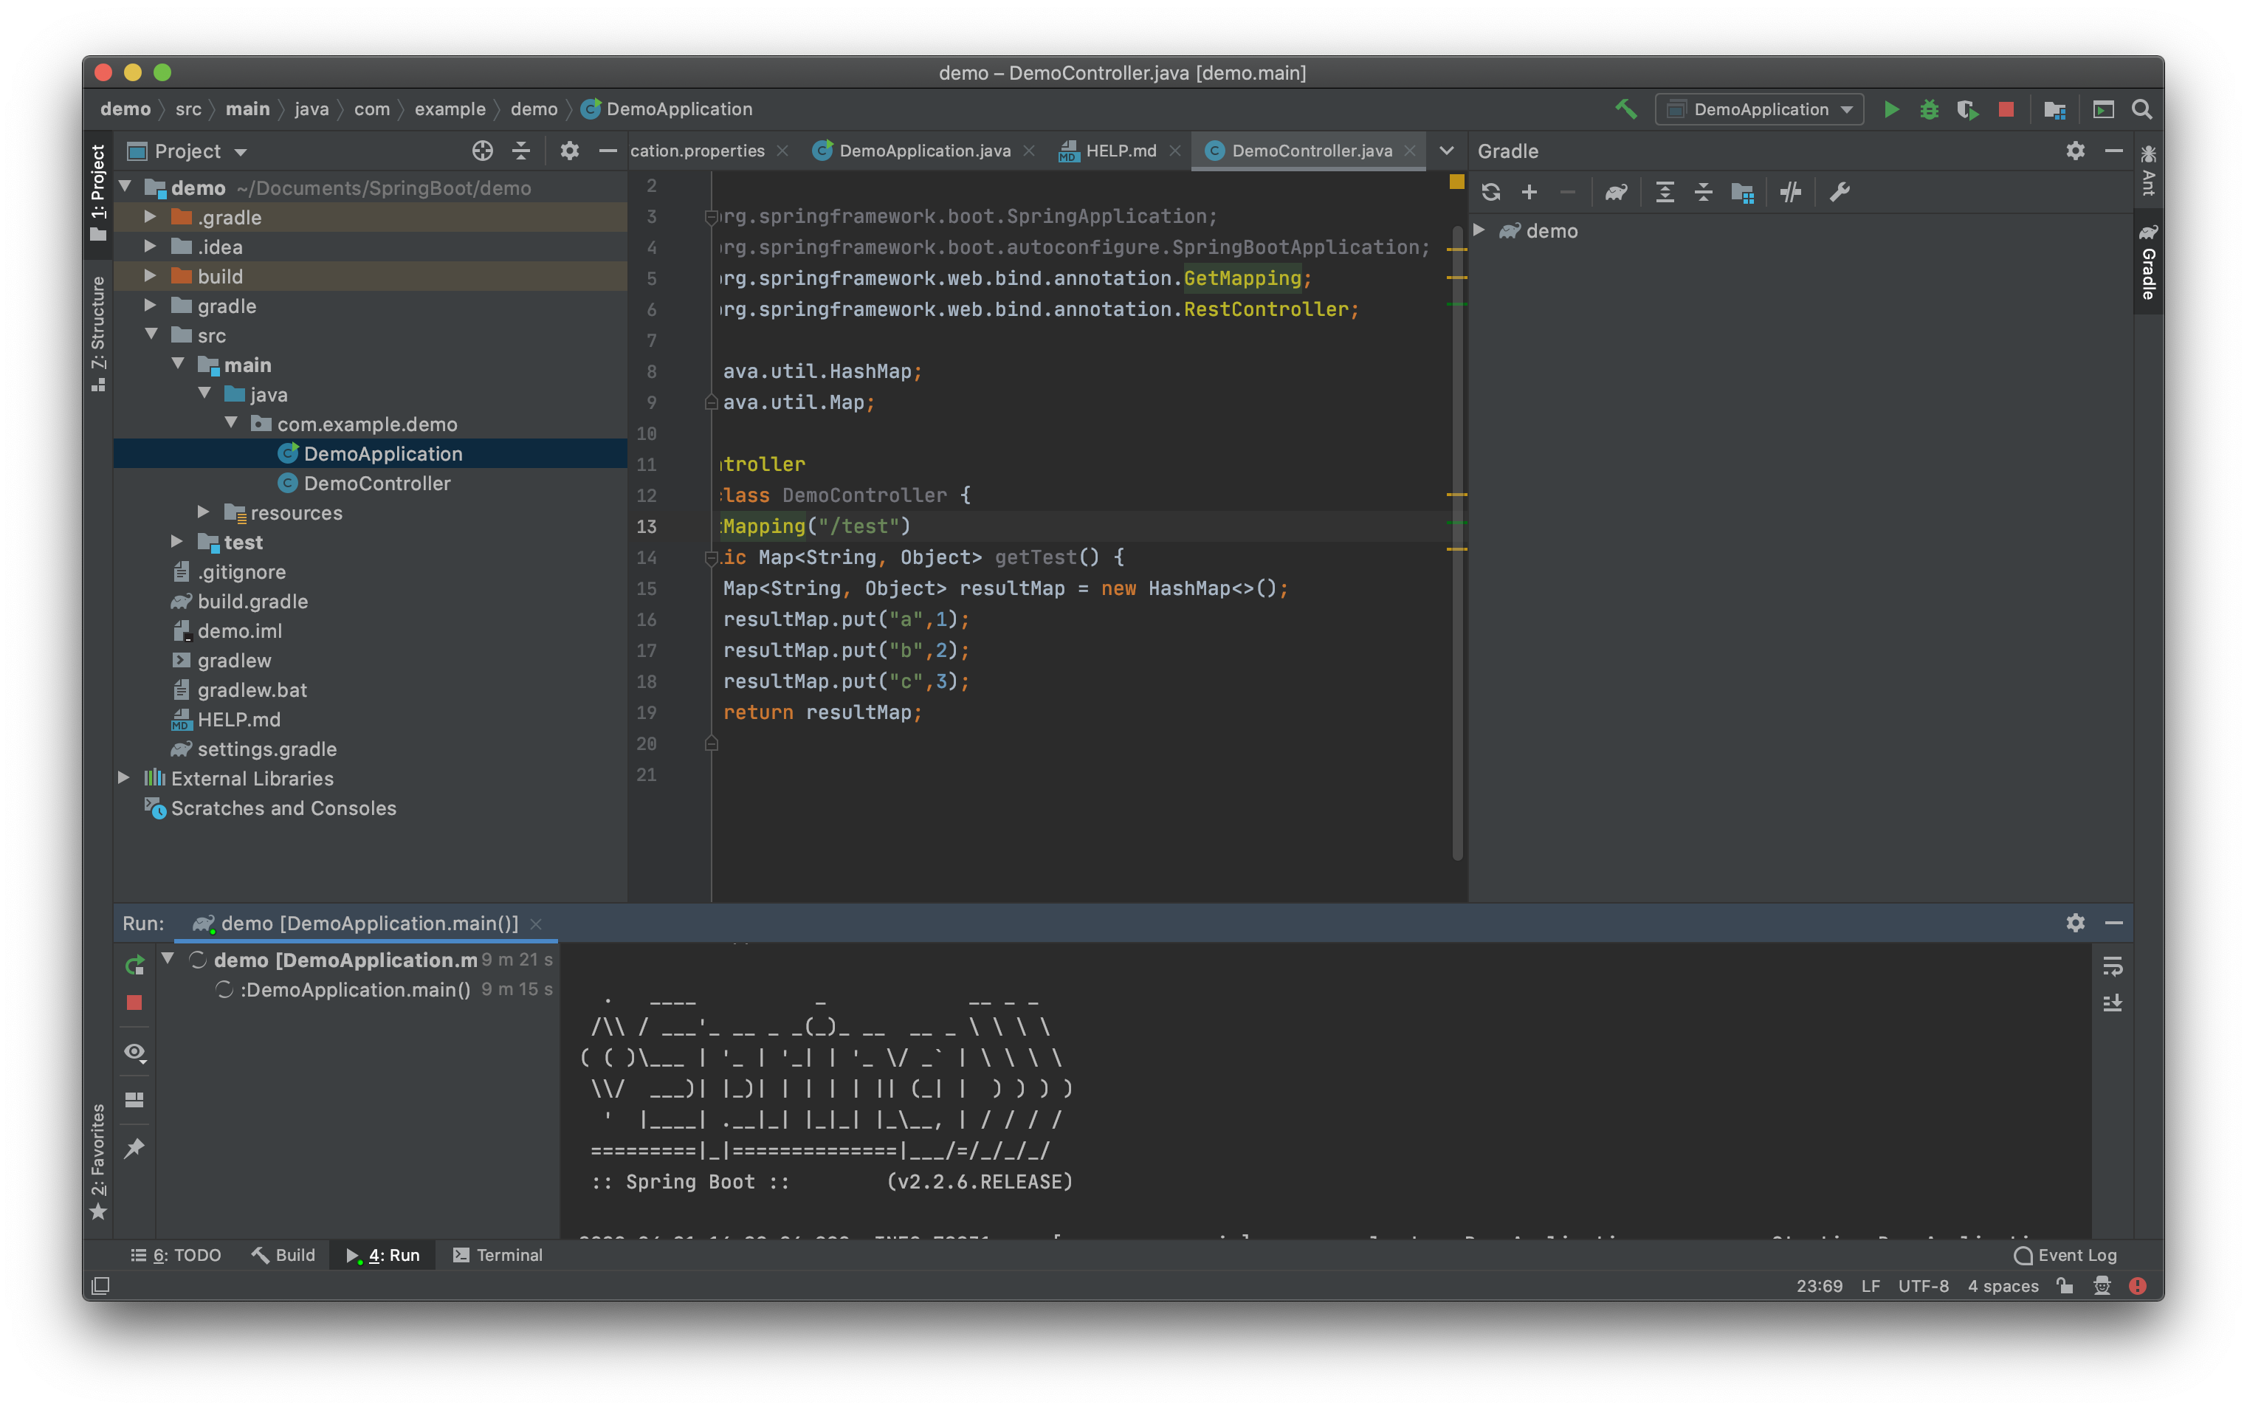Click Search Everywhere magnifier icon
Screen dimensions: 2247x1410
click(2141, 110)
